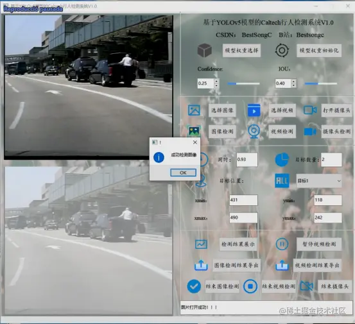The height and width of the screenshot is (324, 355).
Task: Click the 暂停视频检测 button
Action: [x=319, y=244]
